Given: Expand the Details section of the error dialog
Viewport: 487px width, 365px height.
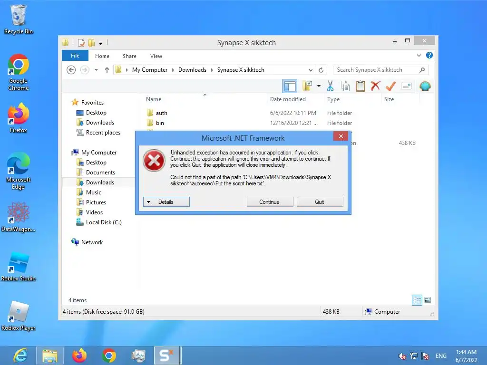Looking at the screenshot, I should pos(166,202).
